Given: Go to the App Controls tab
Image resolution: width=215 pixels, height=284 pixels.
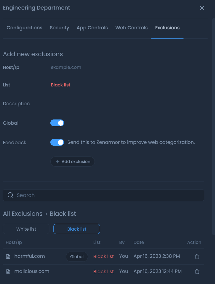Looking at the screenshot, I should tap(92, 28).
